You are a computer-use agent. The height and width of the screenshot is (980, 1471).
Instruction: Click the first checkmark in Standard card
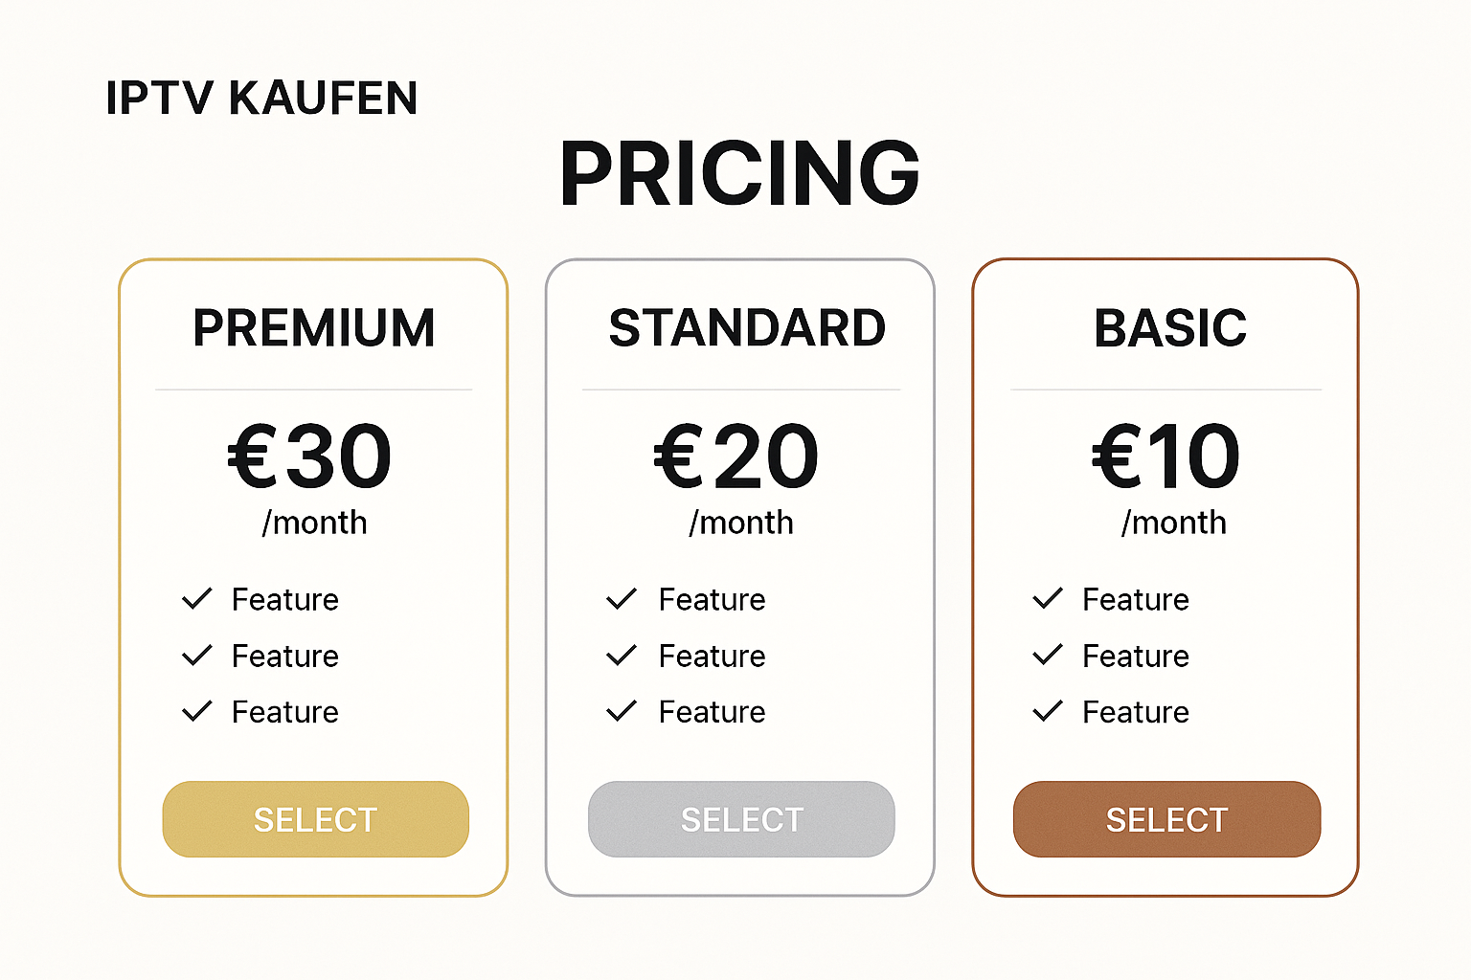pos(622,599)
